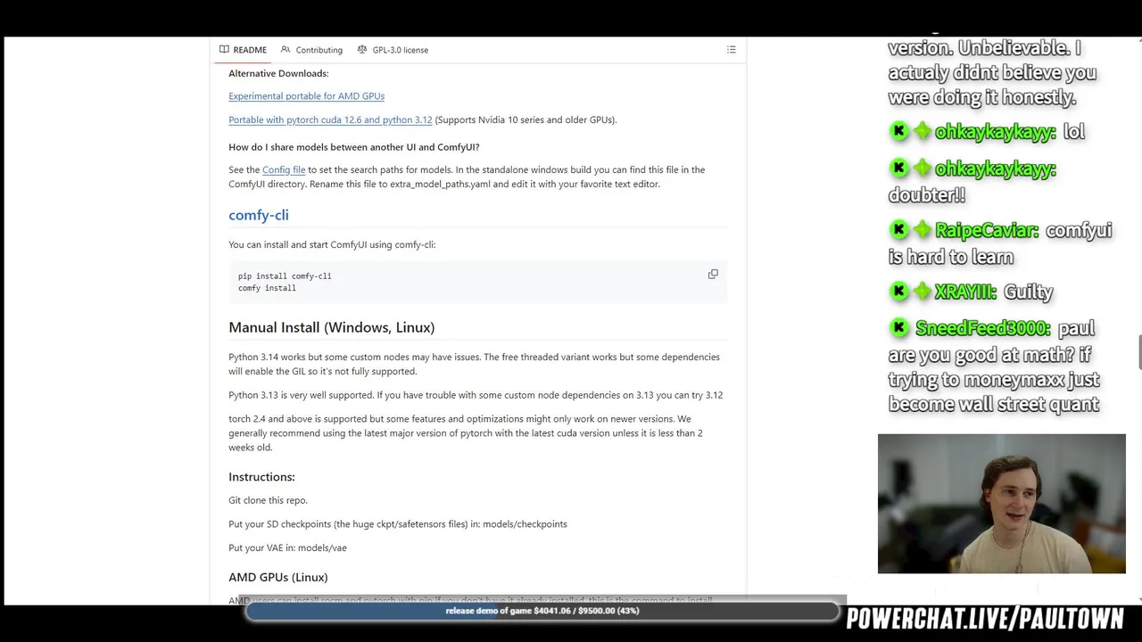1142x642 pixels.
Task: Click the Kick badge beside RaipeCaviar
Action: click(899, 230)
